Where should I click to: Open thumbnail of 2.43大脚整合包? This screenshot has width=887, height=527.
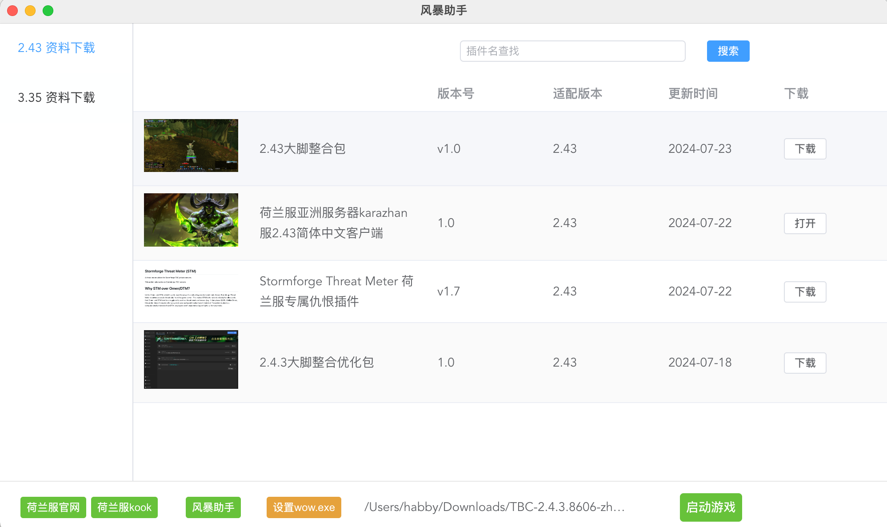pyautogui.click(x=191, y=145)
